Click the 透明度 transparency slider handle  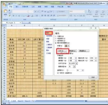(68, 70)
